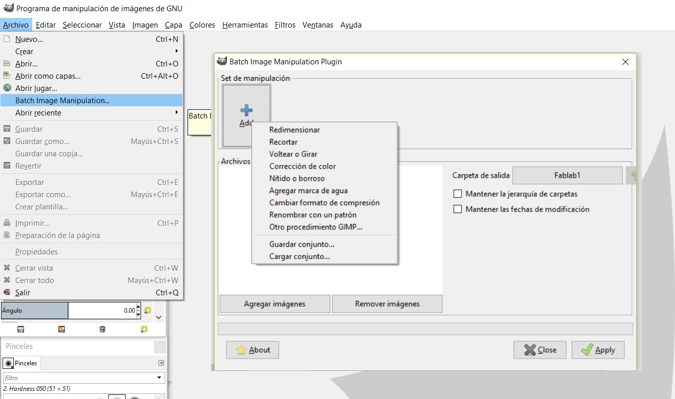Image resolution: width=675 pixels, height=399 pixels.
Task: Choose Nuevo... from Archivo menu
Action: click(91, 39)
